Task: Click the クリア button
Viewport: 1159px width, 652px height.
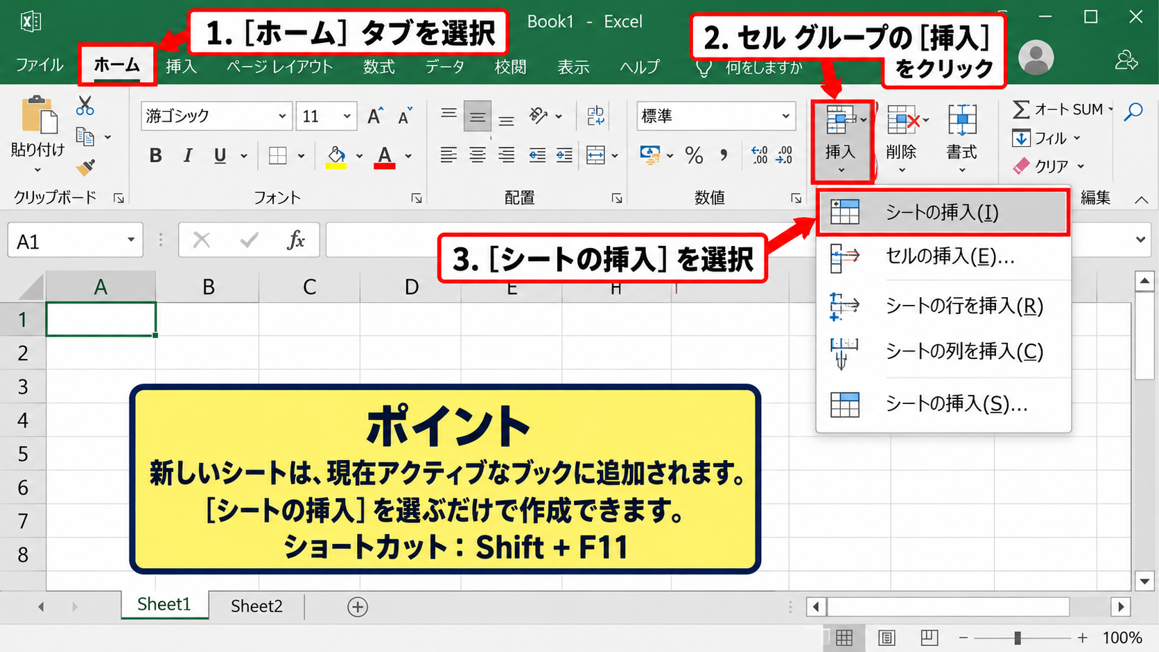Action: pos(1048,166)
